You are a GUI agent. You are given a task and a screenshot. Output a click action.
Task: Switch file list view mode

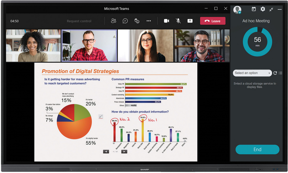[x=280, y=73]
